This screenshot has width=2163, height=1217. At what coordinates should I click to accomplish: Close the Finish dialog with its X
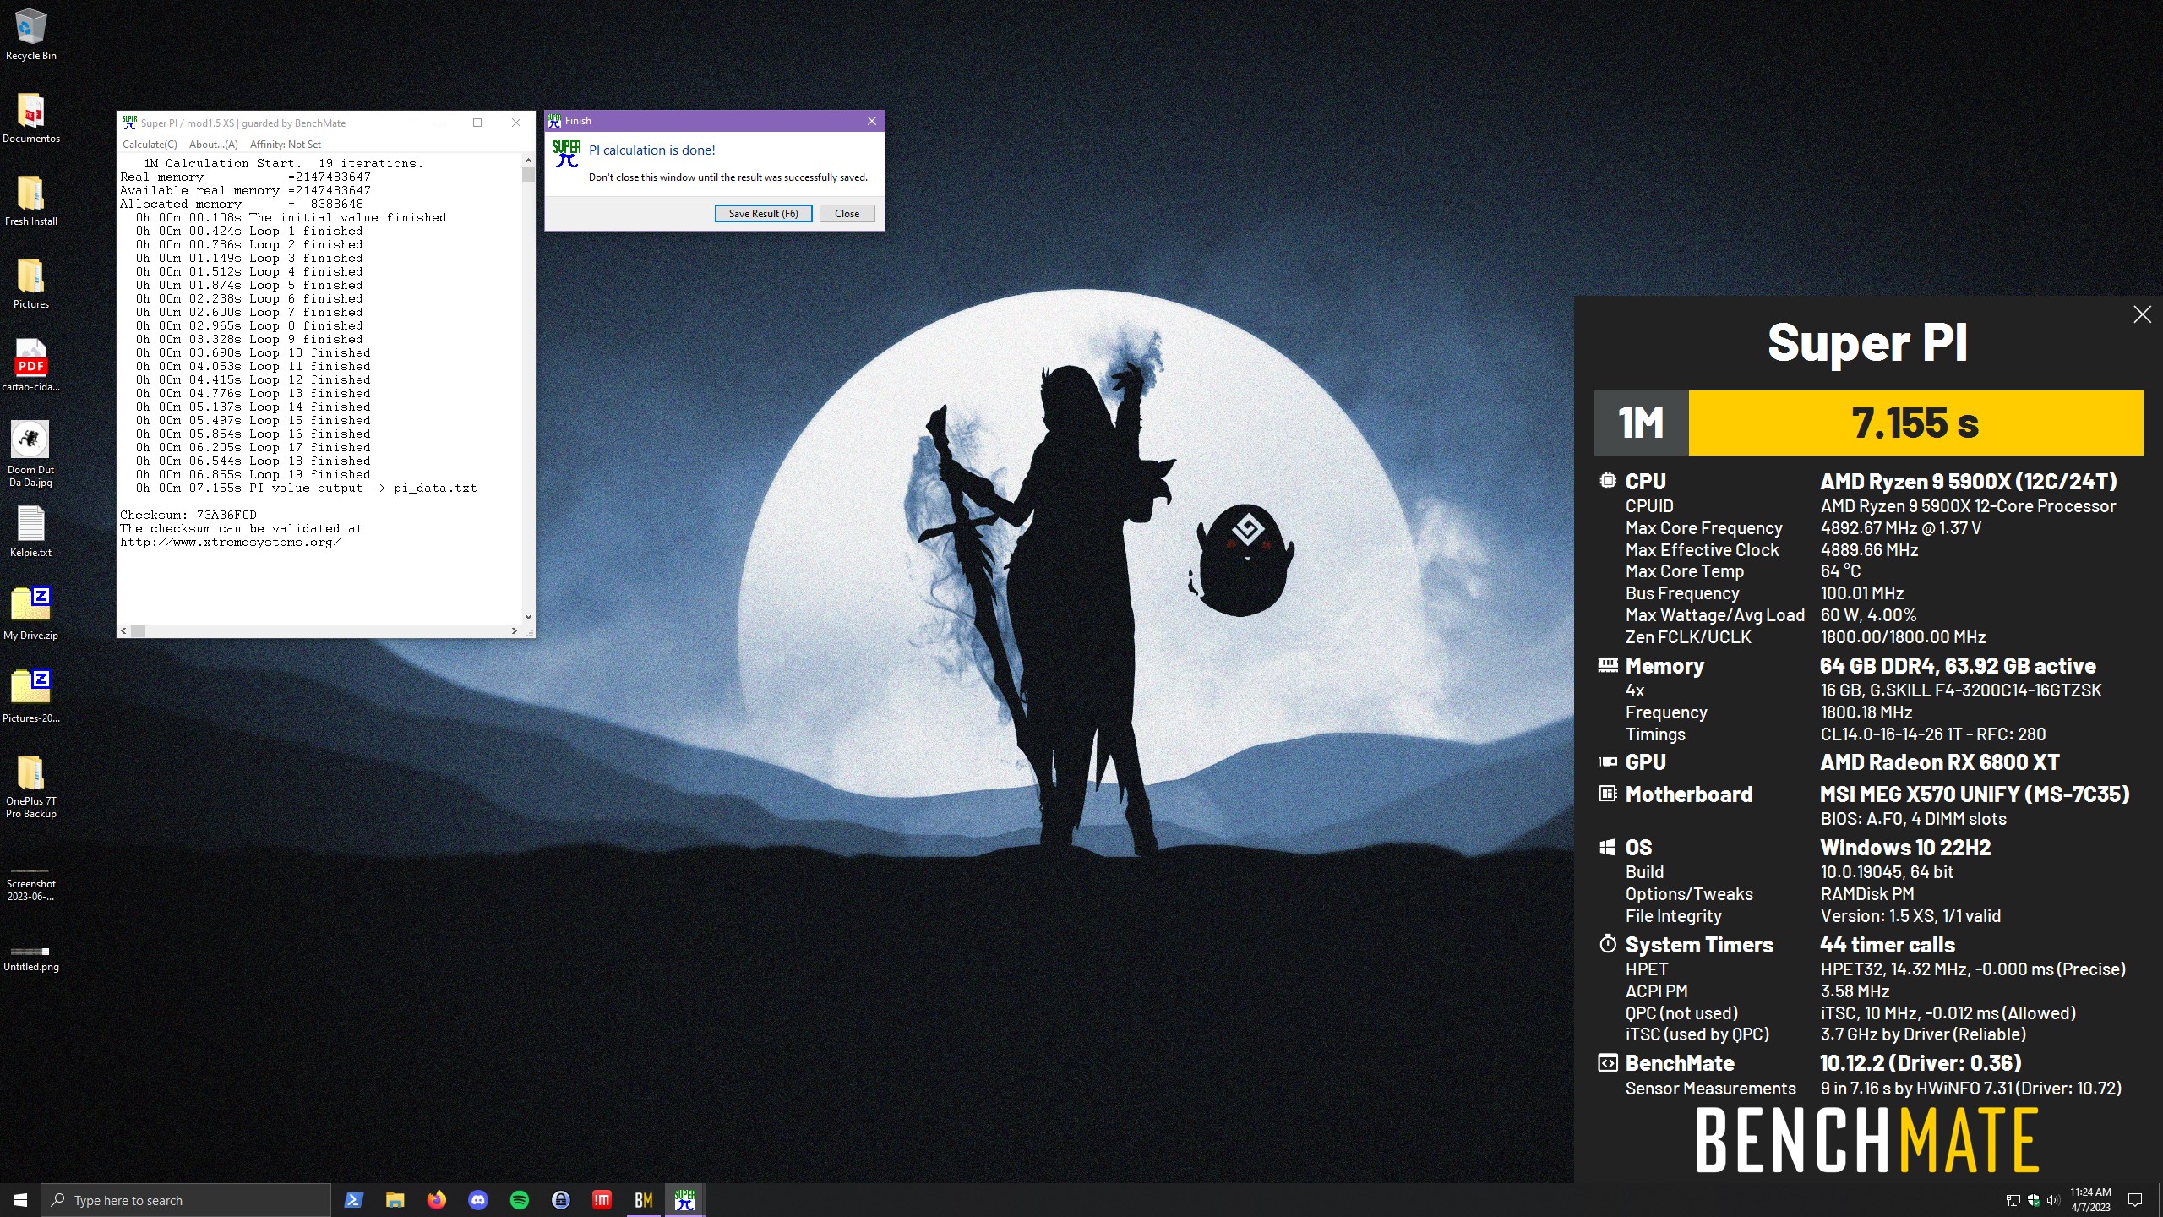pos(872,121)
